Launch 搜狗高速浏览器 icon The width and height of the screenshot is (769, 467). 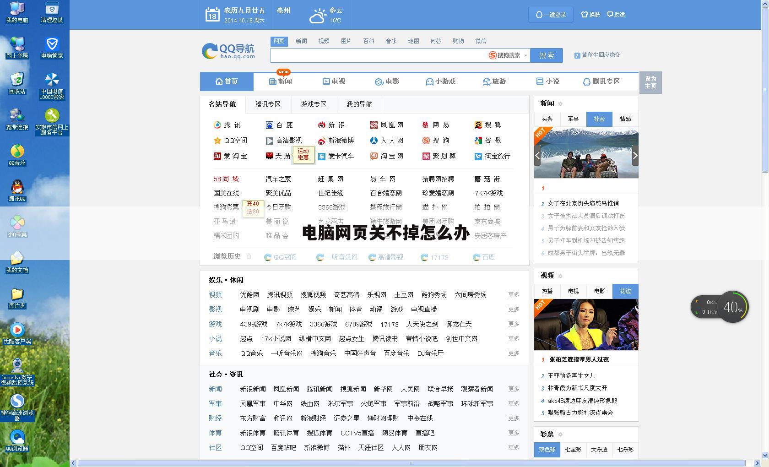click(x=17, y=407)
